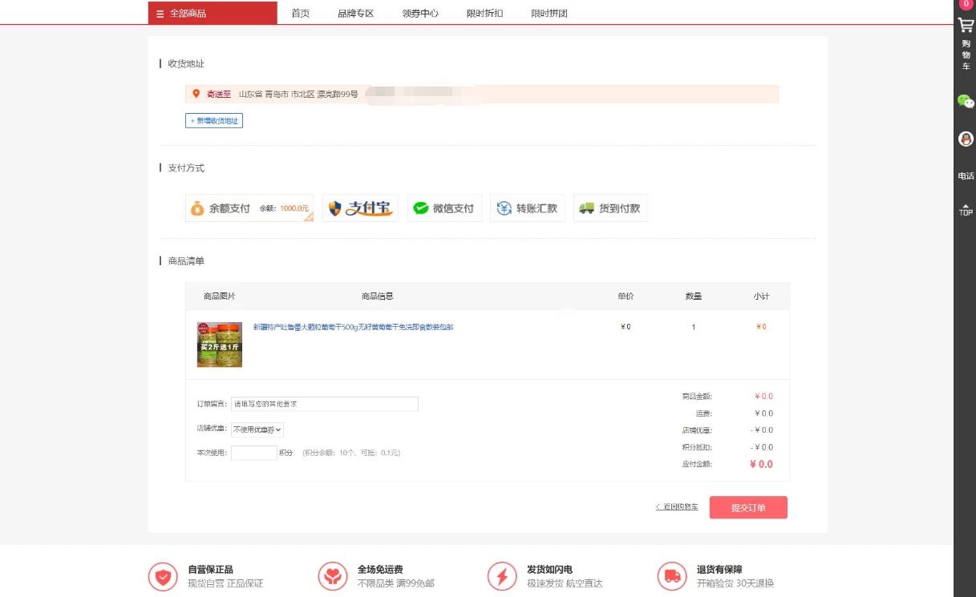Click the grape raisins product thumbnail

point(219,343)
